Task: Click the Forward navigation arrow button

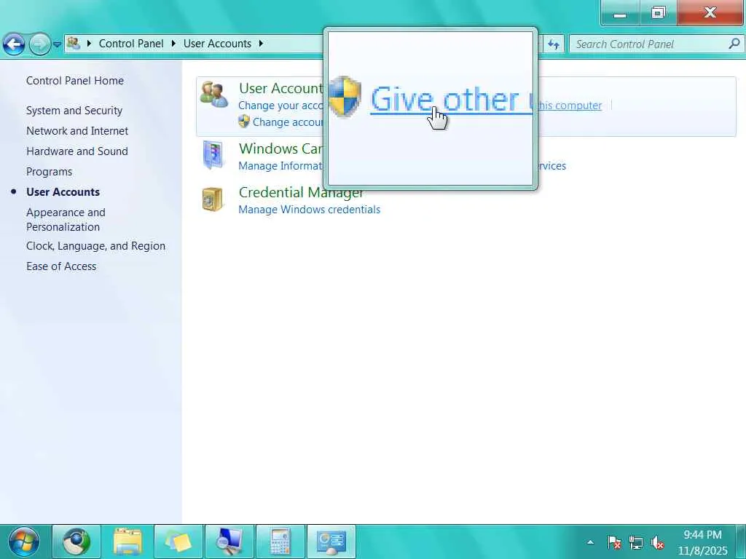Action: (x=39, y=44)
